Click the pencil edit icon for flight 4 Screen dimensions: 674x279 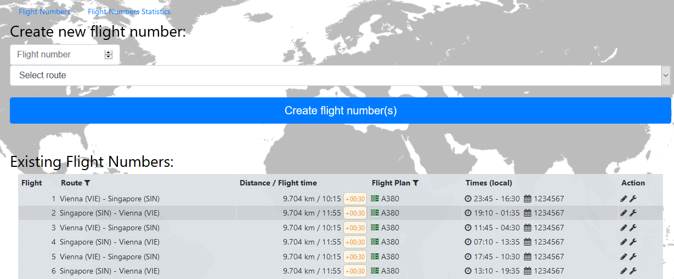624,242
